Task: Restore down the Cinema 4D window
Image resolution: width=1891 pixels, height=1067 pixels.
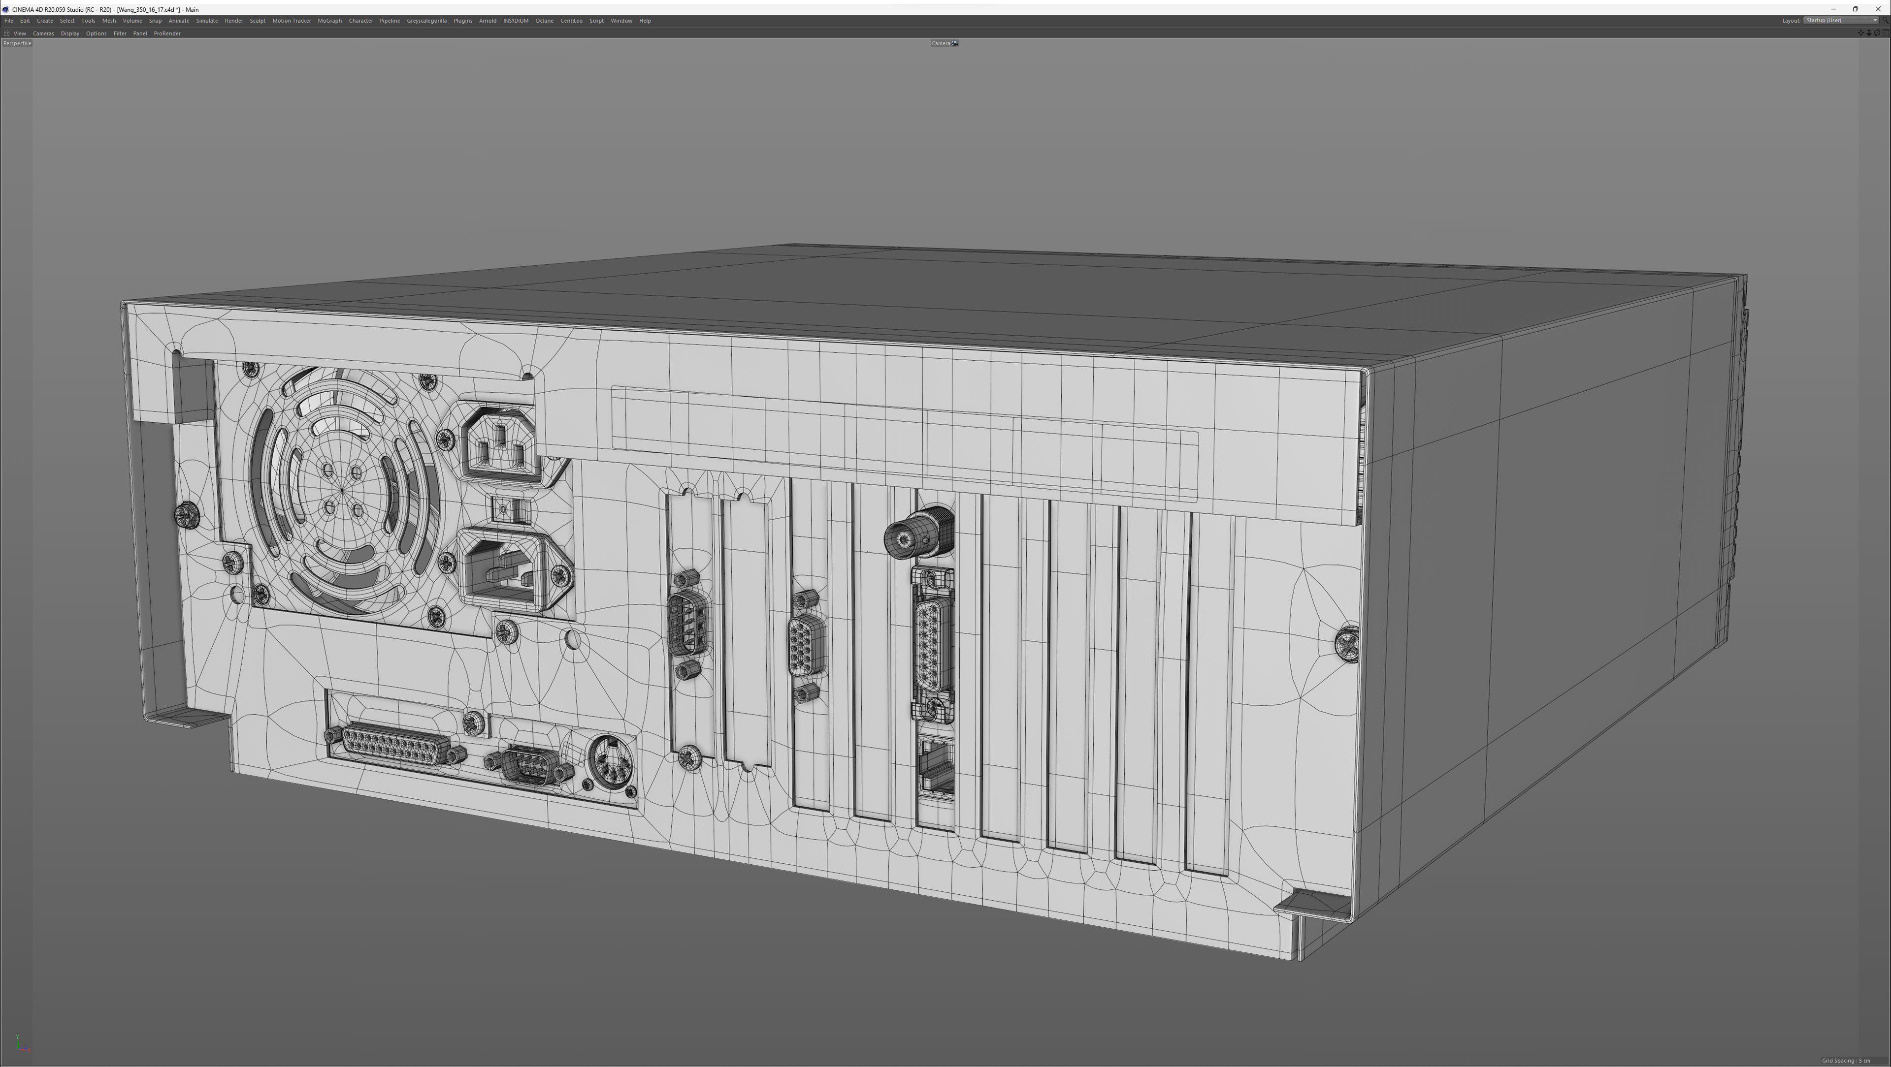Action: 1855,9
